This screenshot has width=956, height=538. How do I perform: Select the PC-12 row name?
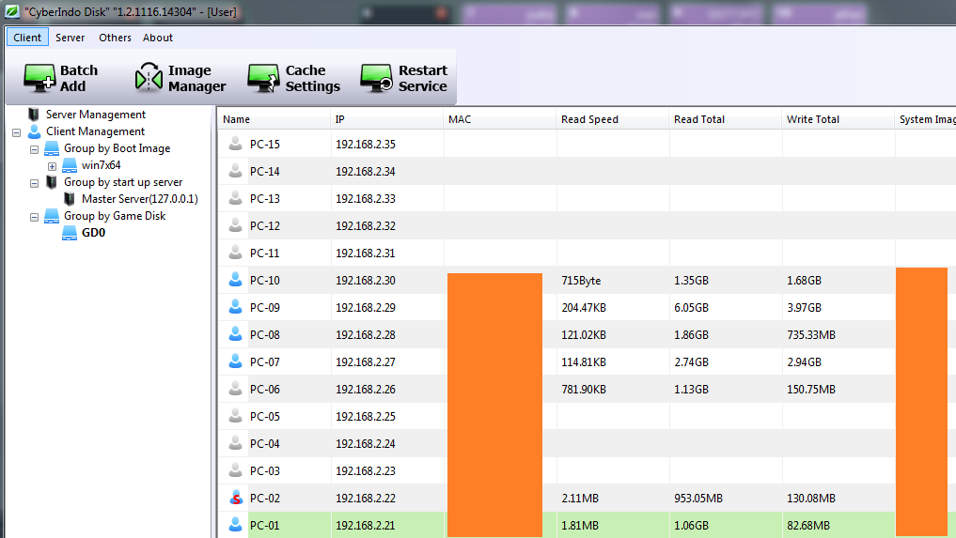coord(264,225)
